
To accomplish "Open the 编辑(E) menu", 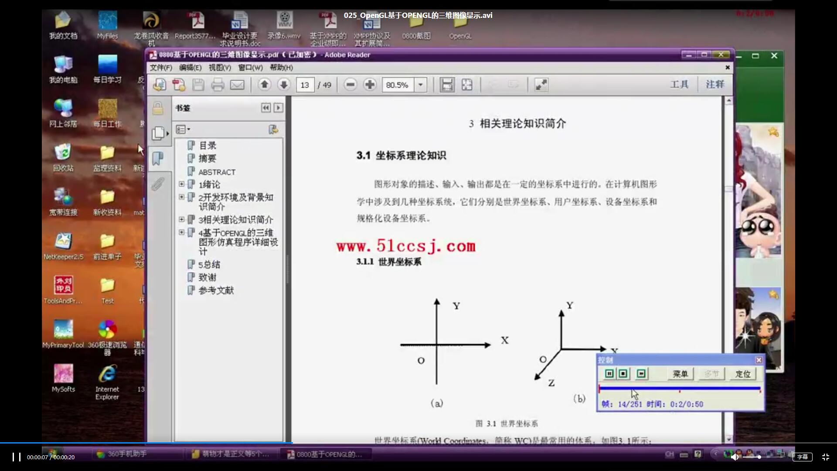I will coord(190,68).
